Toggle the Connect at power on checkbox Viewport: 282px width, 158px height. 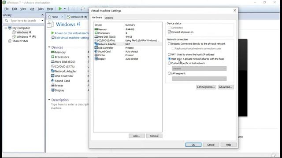click(169, 32)
